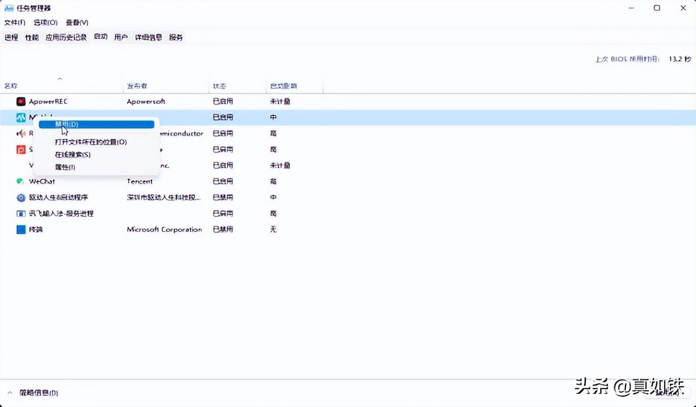Switch to the 性能 tab
696x407 pixels.
click(x=32, y=37)
